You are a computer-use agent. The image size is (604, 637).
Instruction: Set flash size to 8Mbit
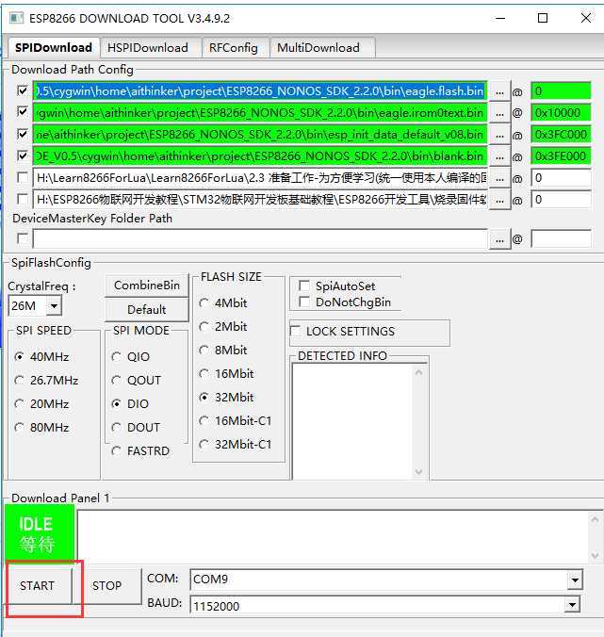(204, 351)
